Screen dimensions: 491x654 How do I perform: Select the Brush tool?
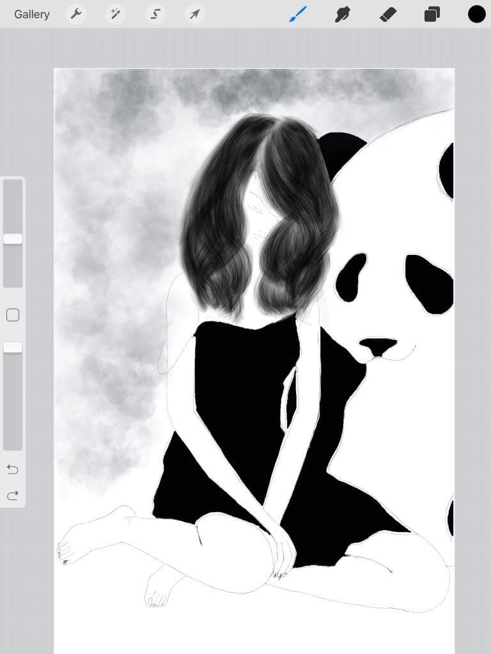298,14
